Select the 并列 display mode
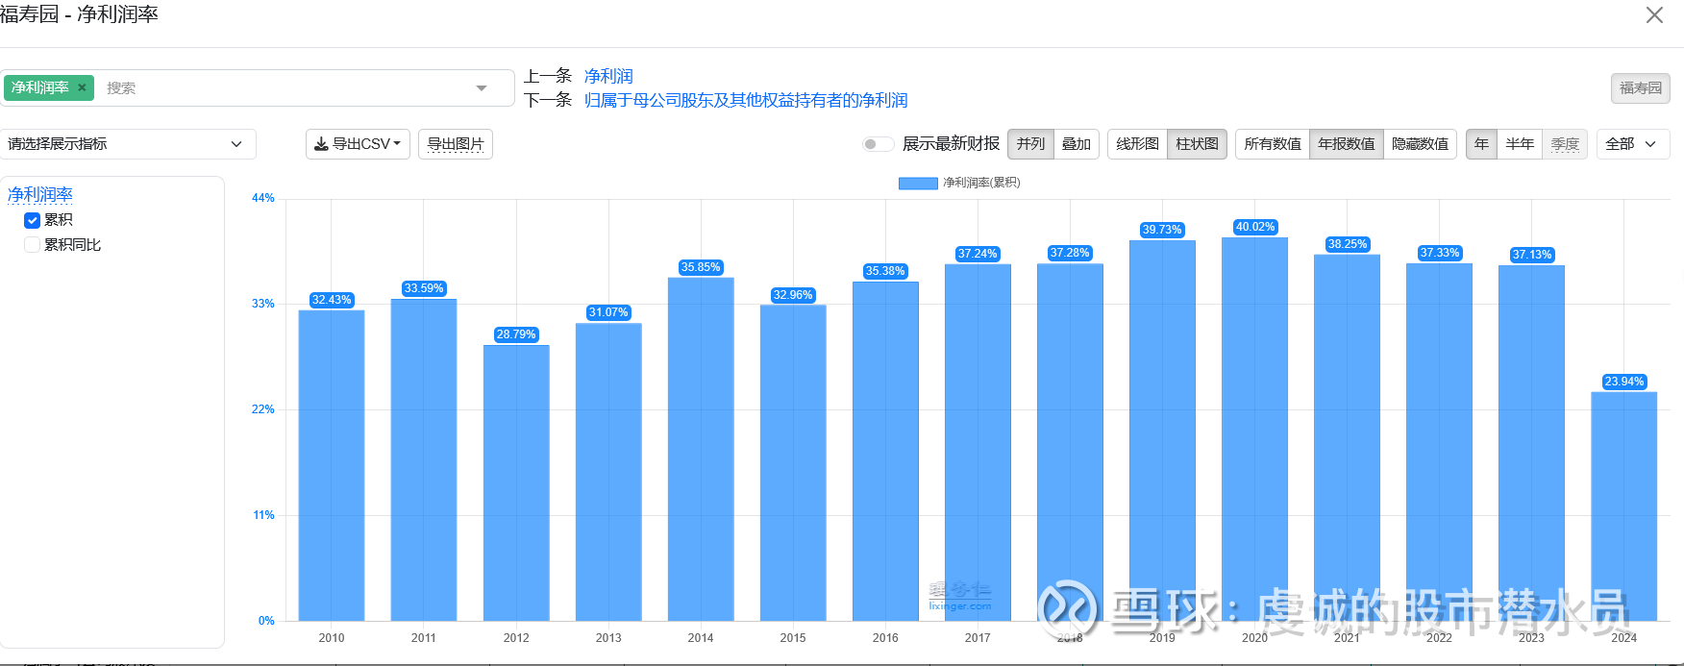Viewport: 1684px width, 666px height. click(x=1030, y=144)
